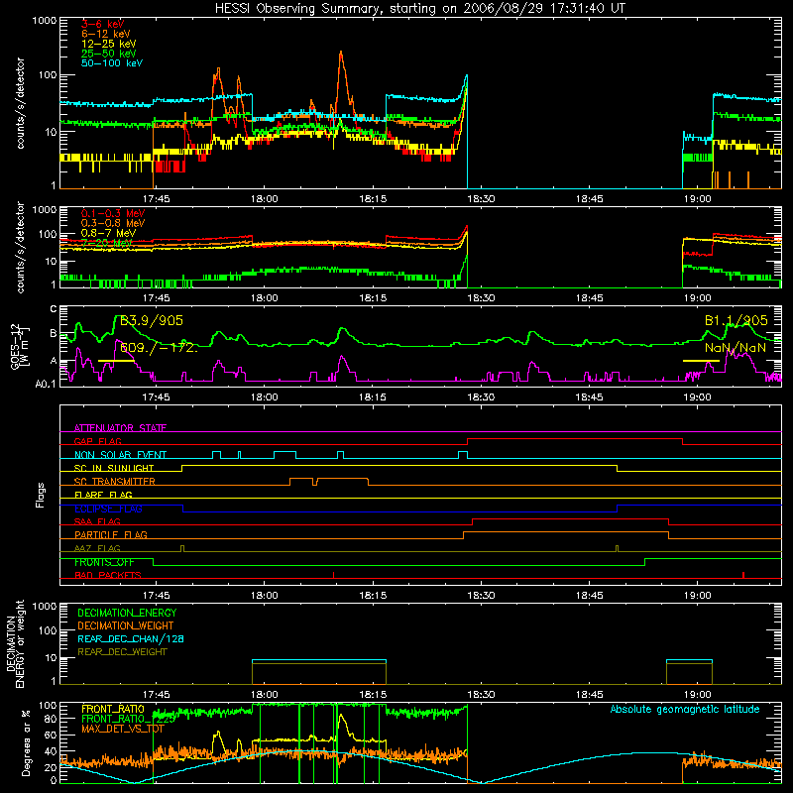This screenshot has height=793, width=793.
Task: Select the BAD_PACKETS flag label
Action: click(x=108, y=575)
